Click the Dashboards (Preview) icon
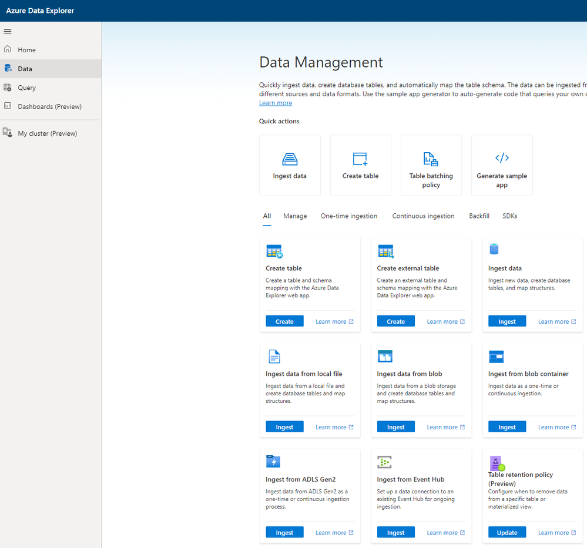This screenshot has width=587, height=548. coord(8,106)
